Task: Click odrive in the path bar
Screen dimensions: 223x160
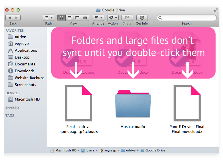Action: click(x=128, y=150)
